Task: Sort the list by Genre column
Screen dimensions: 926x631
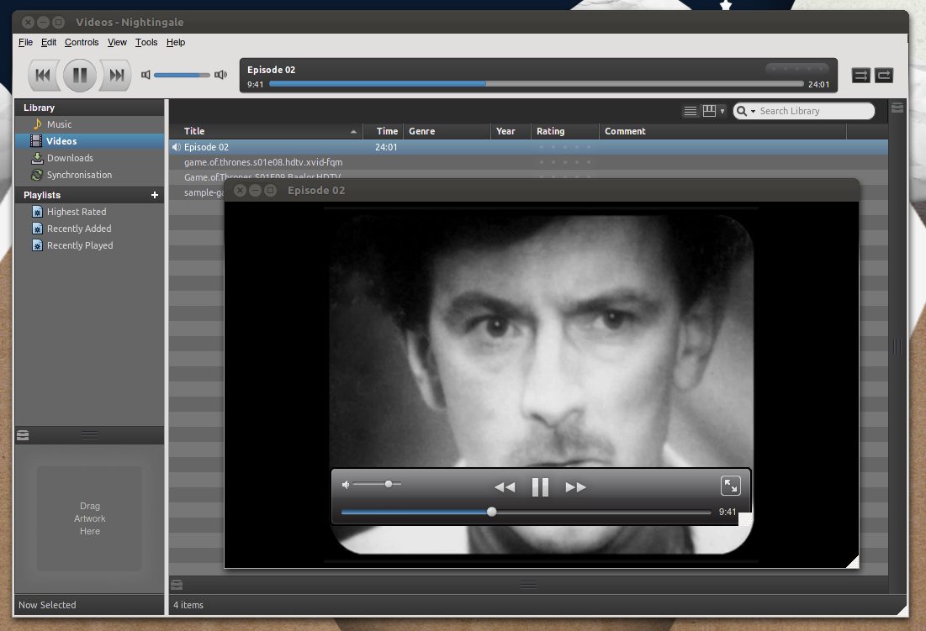Action: click(x=447, y=132)
